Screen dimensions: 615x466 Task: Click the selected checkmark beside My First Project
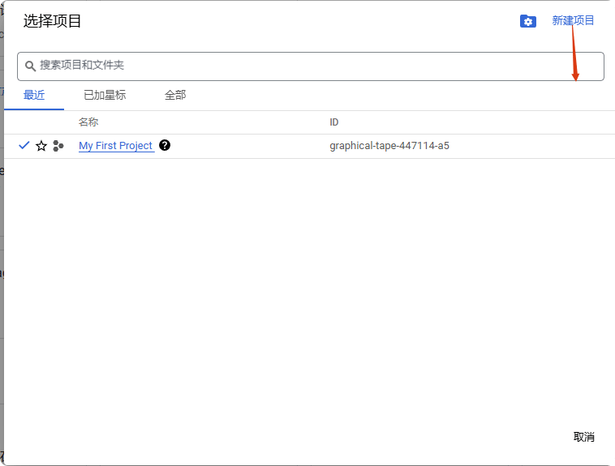(24, 145)
